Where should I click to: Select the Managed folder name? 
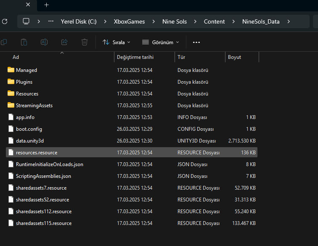click(x=26, y=70)
